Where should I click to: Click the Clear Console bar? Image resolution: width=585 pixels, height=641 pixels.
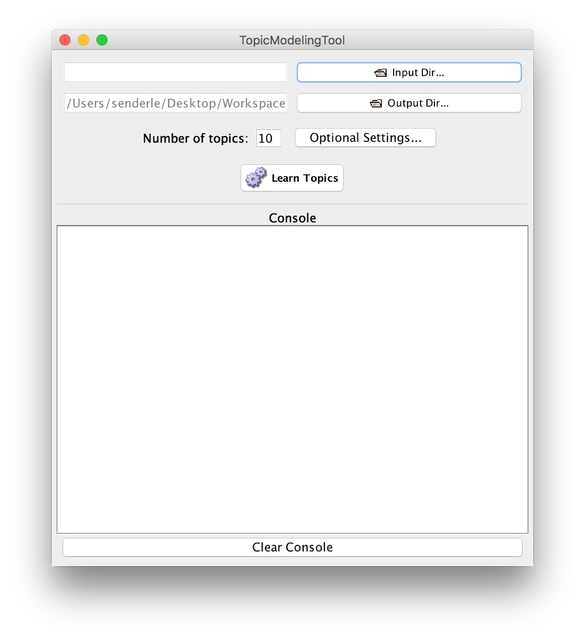point(292,547)
